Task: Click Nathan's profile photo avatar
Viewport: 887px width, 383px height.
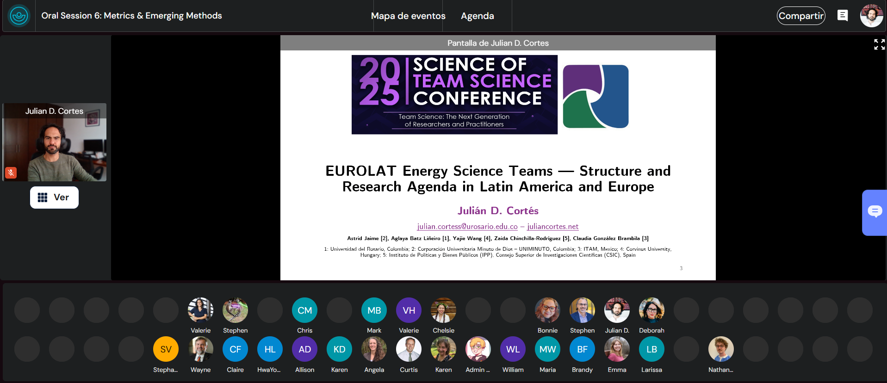Action: click(721, 349)
